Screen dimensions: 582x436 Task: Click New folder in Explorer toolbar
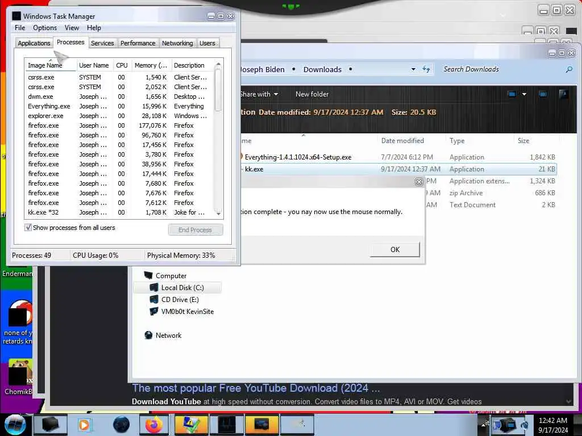coord(312,94)
